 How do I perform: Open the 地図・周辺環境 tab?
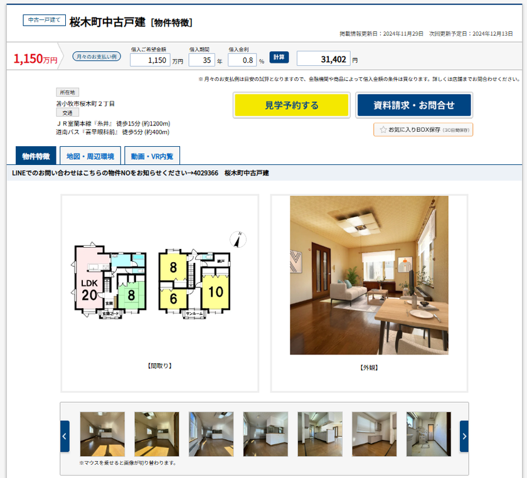point(90,156)
